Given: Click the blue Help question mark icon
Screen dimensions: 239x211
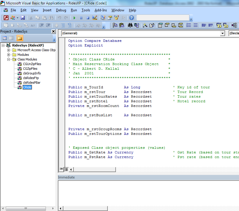Looking at the screenshot, I should pyautogui.click(x=131, y=18).
